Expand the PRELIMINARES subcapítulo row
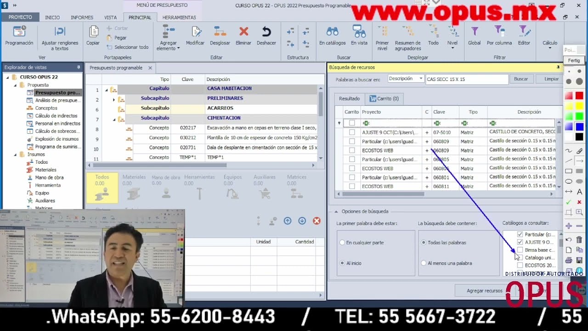 114,99
